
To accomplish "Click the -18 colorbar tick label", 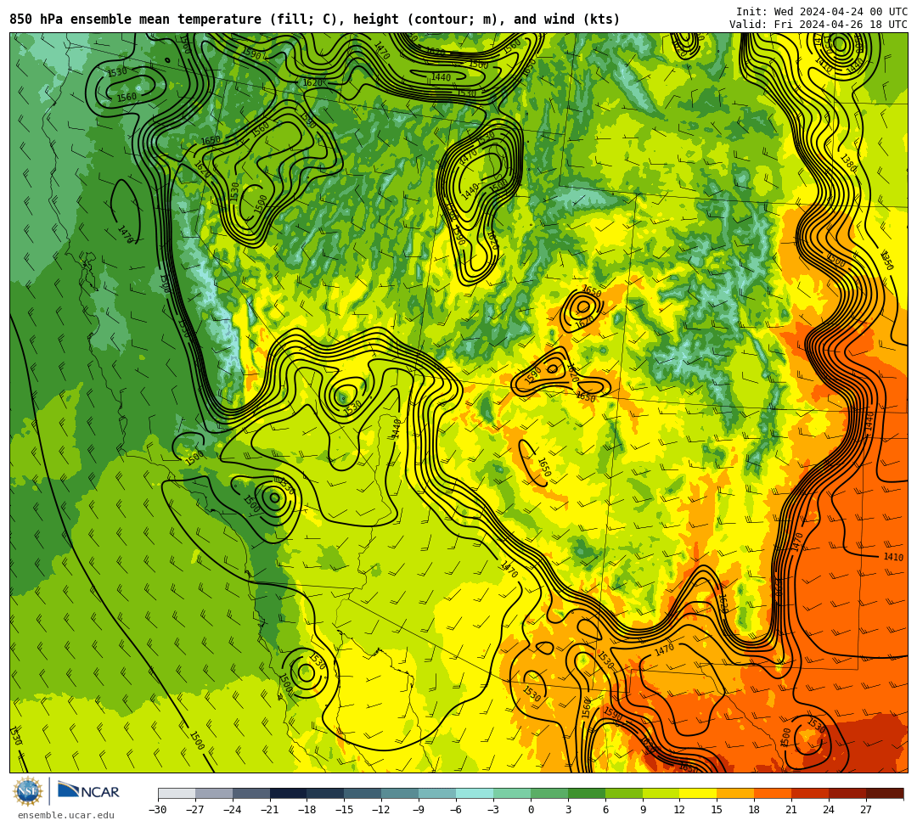I will (307, 810).
